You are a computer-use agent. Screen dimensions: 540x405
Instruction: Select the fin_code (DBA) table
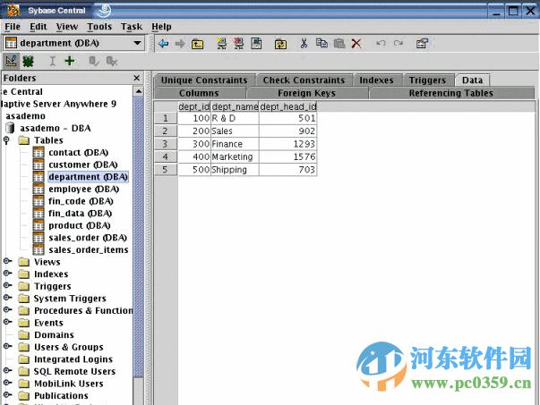(81, 201)
